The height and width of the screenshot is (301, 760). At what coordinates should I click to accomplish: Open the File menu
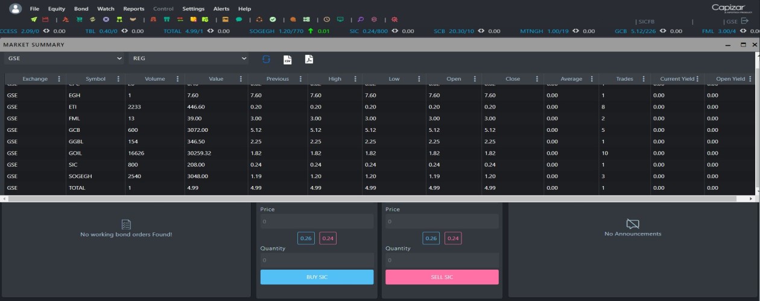(x=34, y=9)
